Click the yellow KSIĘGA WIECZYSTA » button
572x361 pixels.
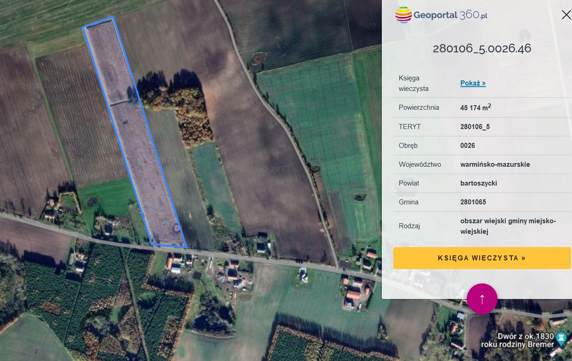click(482, 258)
